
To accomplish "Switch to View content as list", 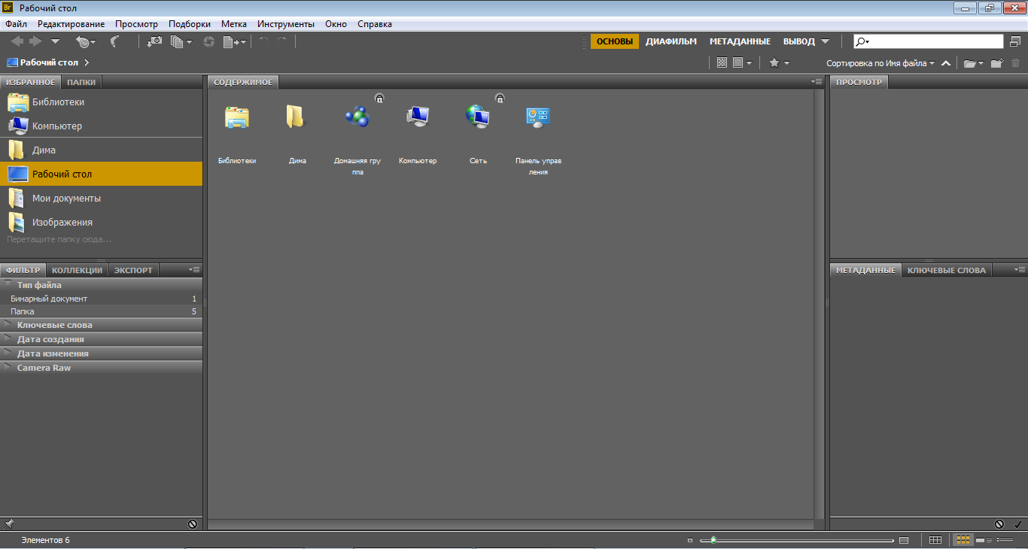I will click(1005, 540).
